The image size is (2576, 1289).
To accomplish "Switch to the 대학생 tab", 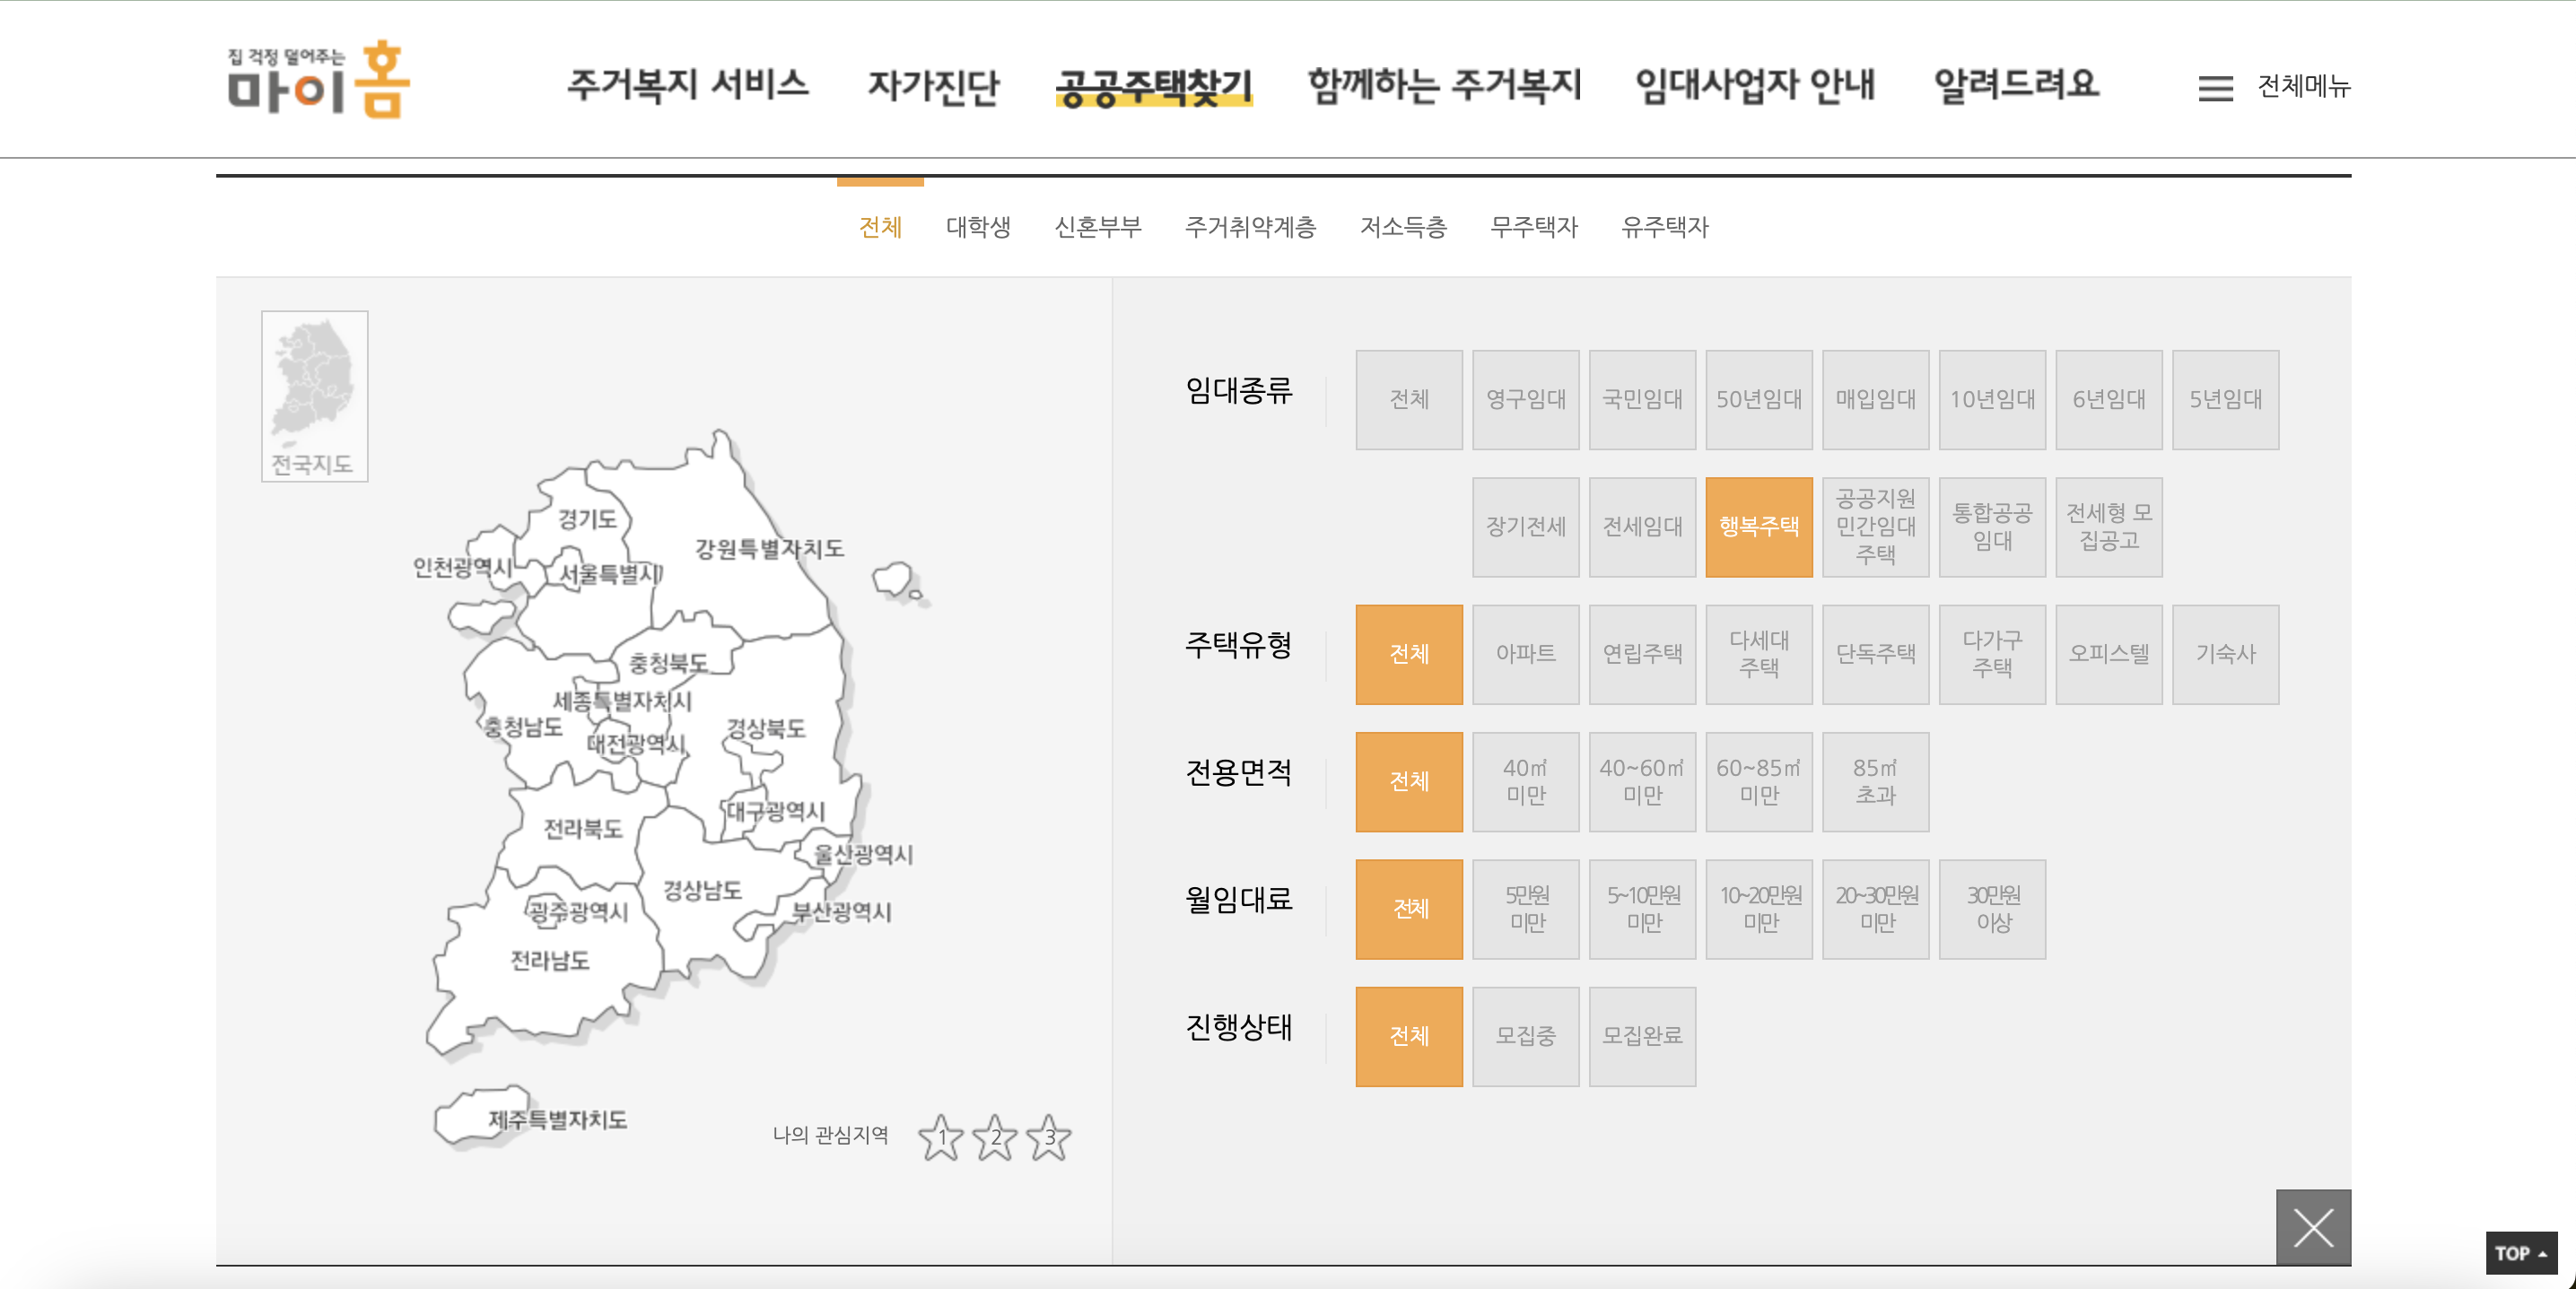I will click(979, 227).
